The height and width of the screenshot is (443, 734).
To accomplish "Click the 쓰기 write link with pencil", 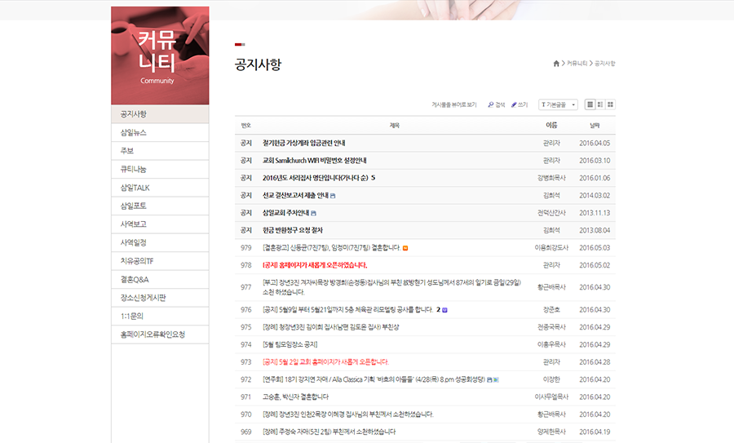I will (520, 104).
